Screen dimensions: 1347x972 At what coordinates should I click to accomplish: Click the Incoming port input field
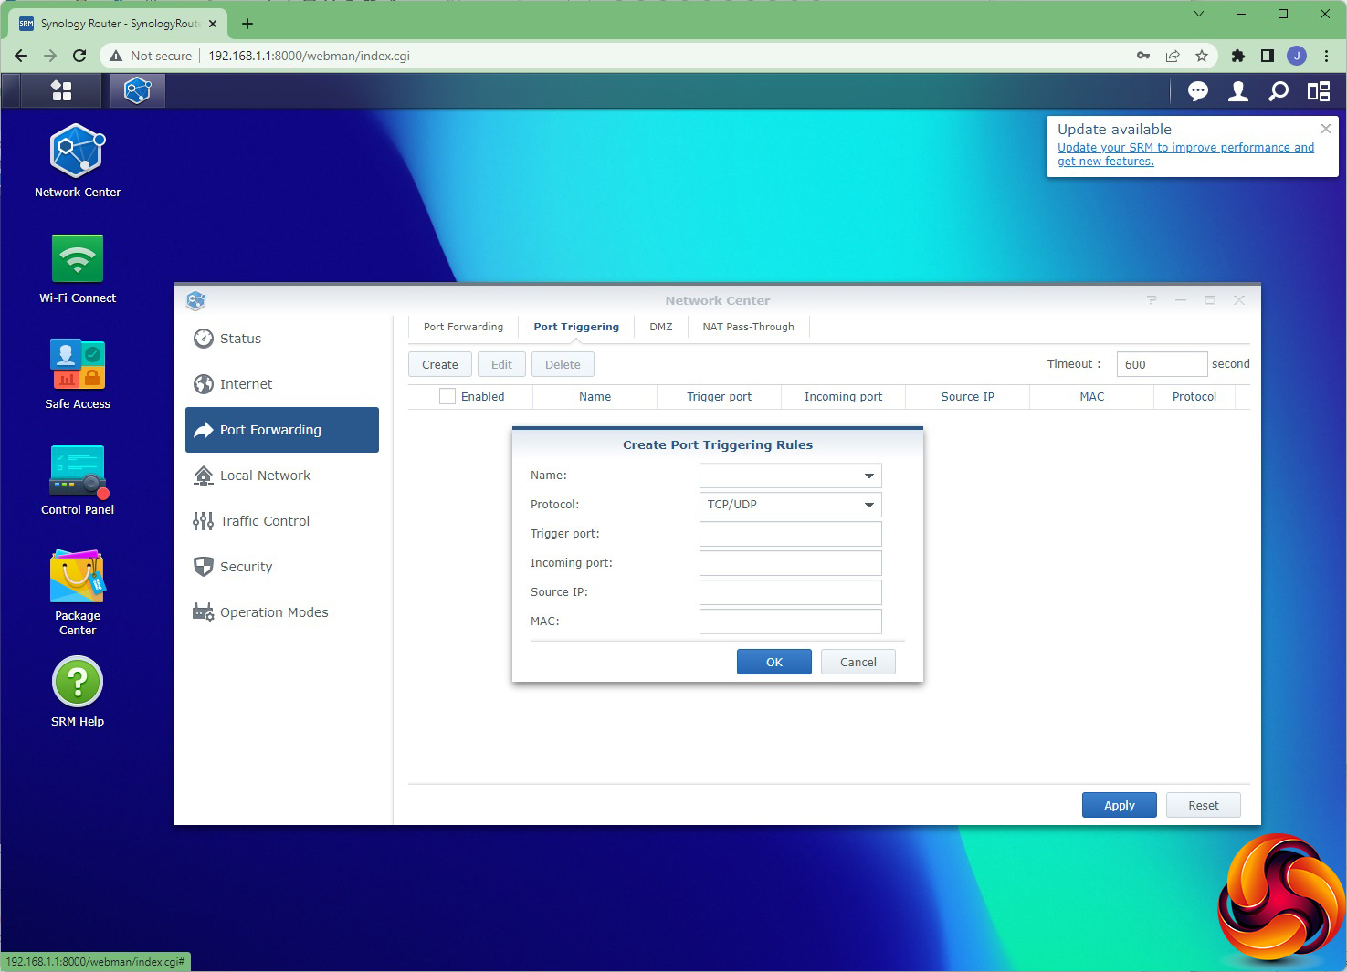tap(791, 563)
